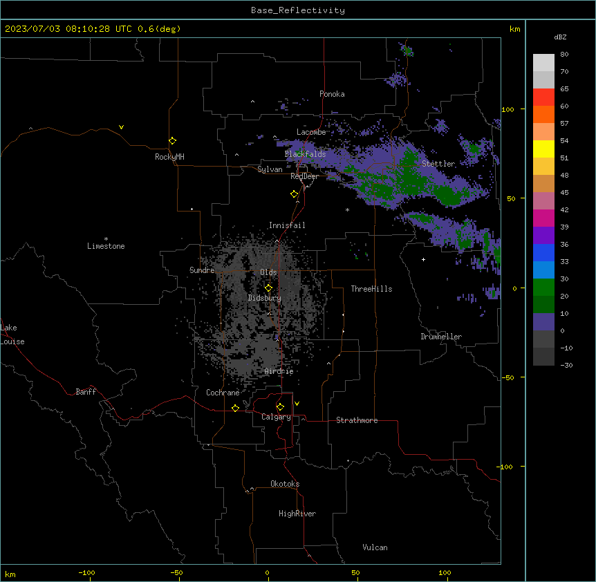The image size is (596, 582).
Task: Click the RedDeer city label
Action: click(x=304, y=176)
